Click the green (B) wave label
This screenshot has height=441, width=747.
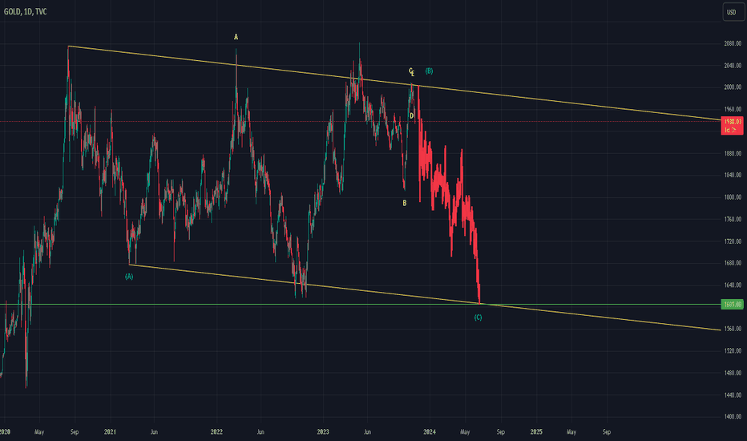429,71
